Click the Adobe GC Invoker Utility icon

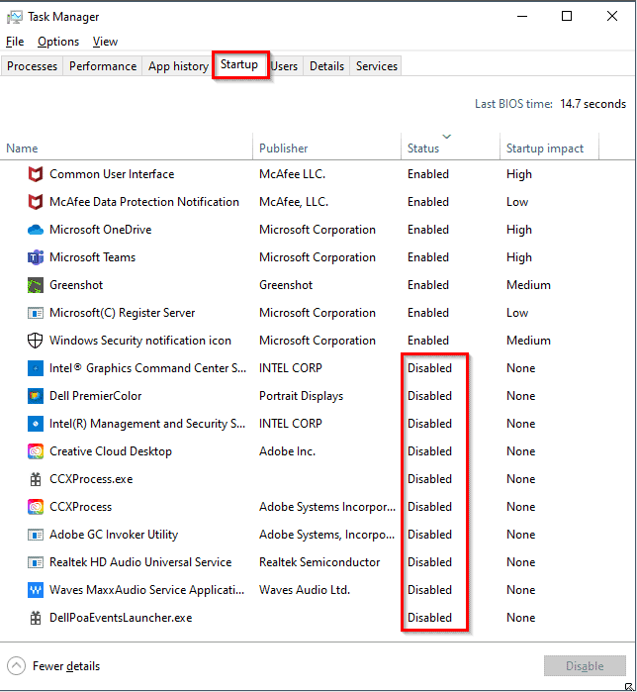click(36, 535)
